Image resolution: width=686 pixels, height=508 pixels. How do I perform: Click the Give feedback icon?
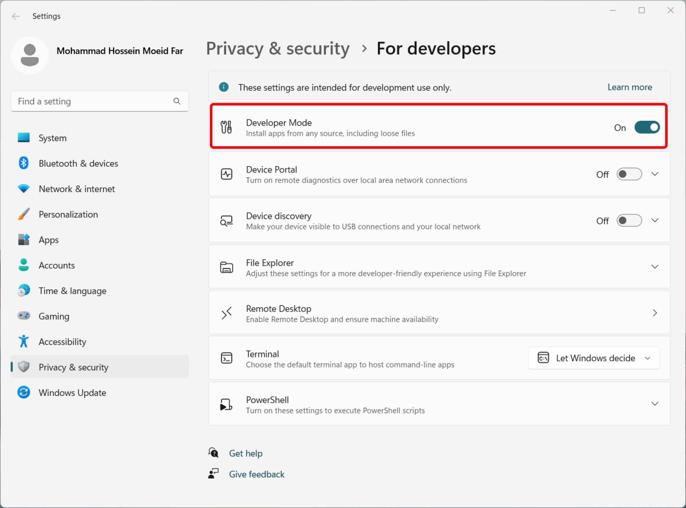pyautogui.click(x=213, y=474)
